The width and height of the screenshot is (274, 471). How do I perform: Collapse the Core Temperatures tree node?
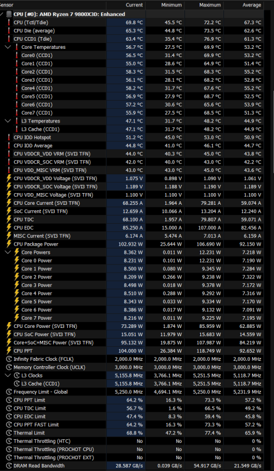(x=8, y=47)
